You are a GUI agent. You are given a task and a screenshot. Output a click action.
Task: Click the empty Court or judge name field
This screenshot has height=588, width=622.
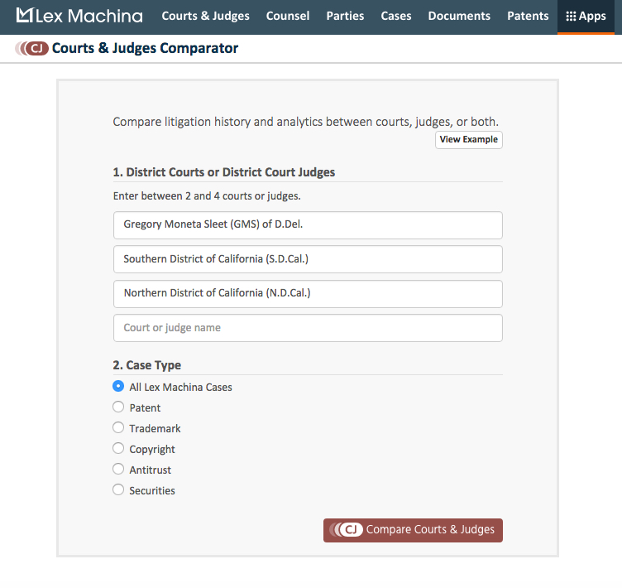[x=308, y=328]
